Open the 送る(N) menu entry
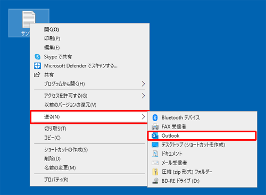The width and height of the screenshot is (266, 195). [x=89, y=117]
